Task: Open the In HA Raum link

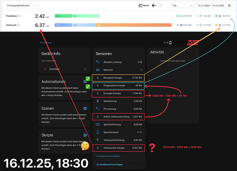Action: click(x=46, y=43)
